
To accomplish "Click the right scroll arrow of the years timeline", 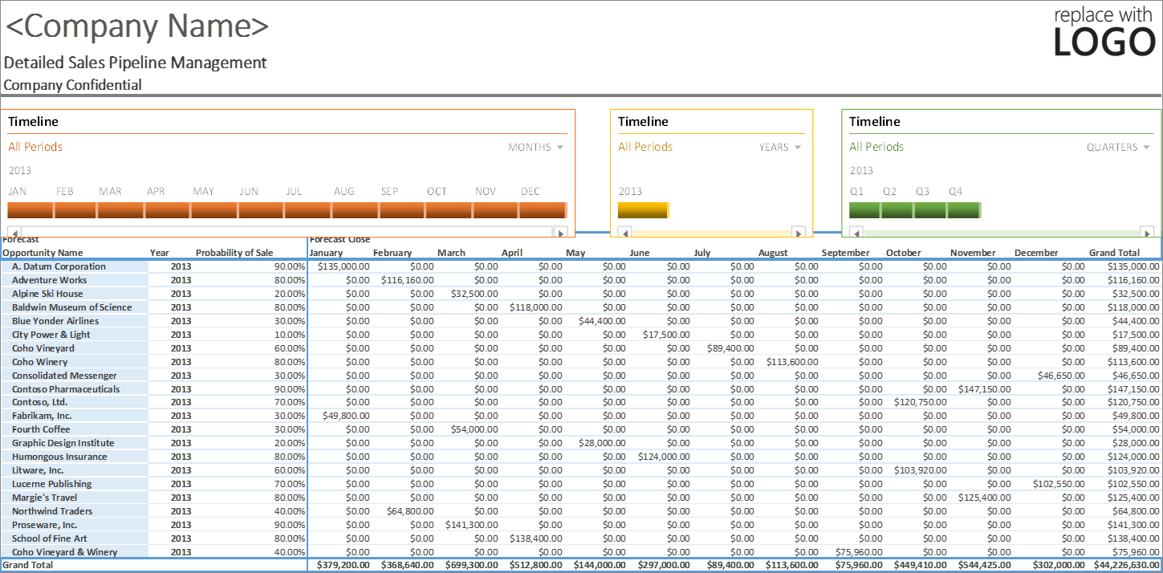I will [798, 232].
